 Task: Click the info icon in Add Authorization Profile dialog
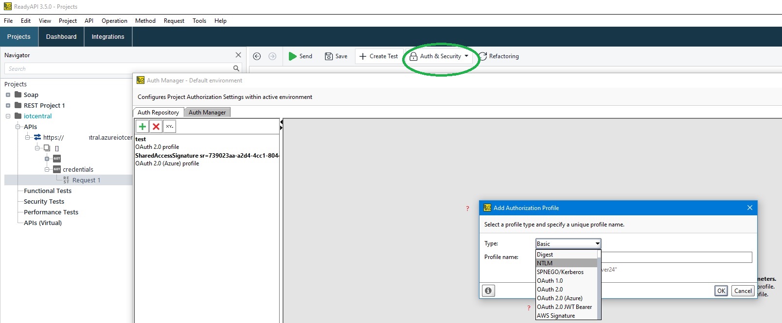(x=488, y=291)
